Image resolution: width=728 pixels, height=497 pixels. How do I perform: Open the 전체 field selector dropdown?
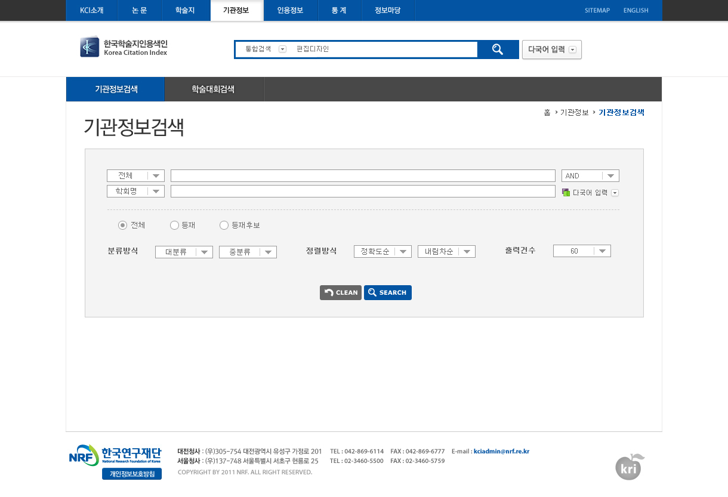click(135, 175)
